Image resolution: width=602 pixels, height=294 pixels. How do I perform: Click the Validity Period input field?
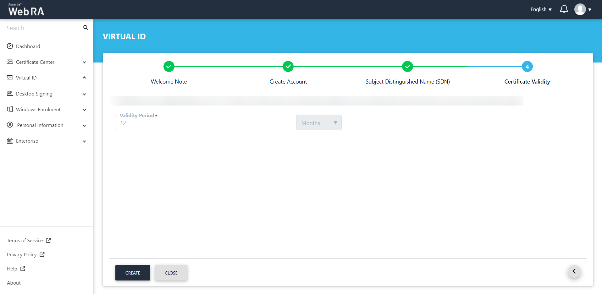coord(206,123)
